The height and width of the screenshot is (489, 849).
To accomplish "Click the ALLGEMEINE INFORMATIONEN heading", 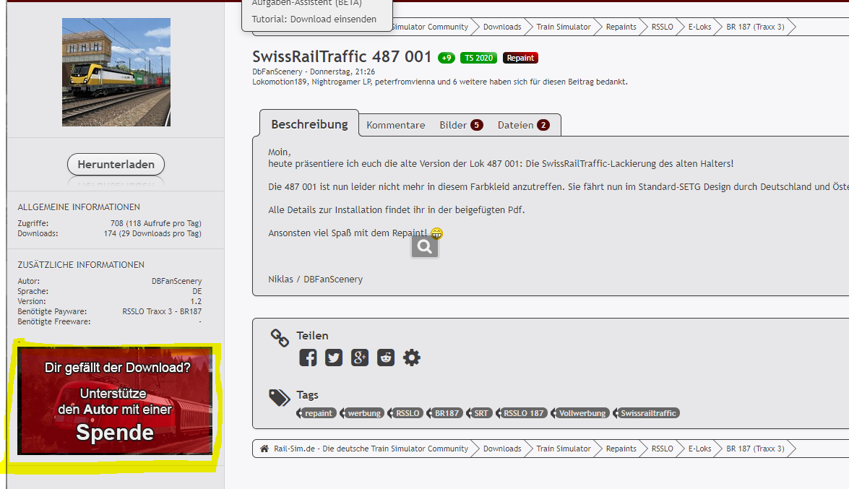I will click(x=79, y=207).
